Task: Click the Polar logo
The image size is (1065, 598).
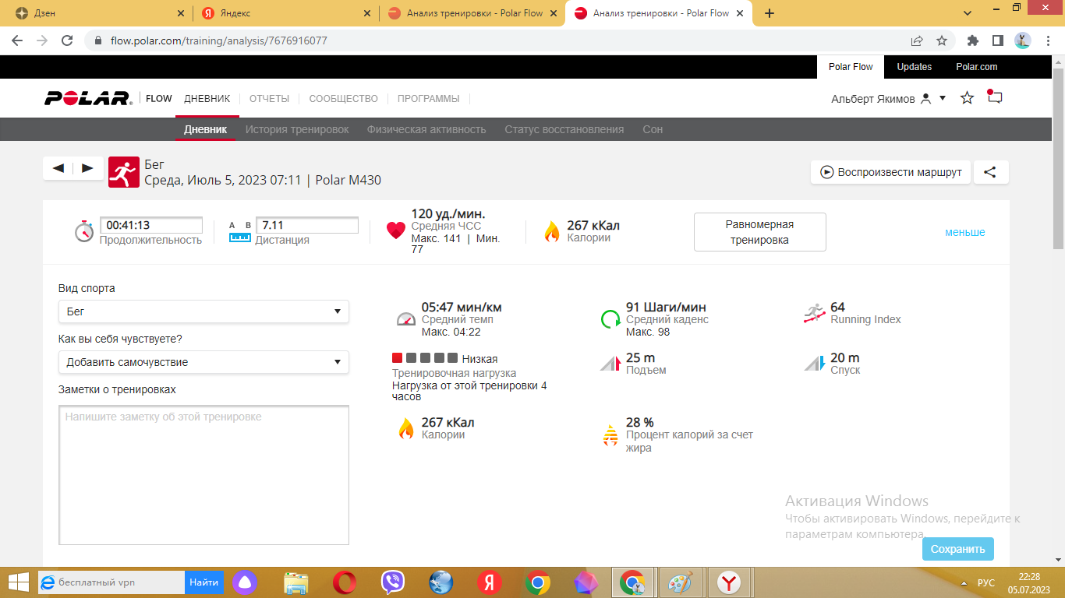Action: pos(88,98)
